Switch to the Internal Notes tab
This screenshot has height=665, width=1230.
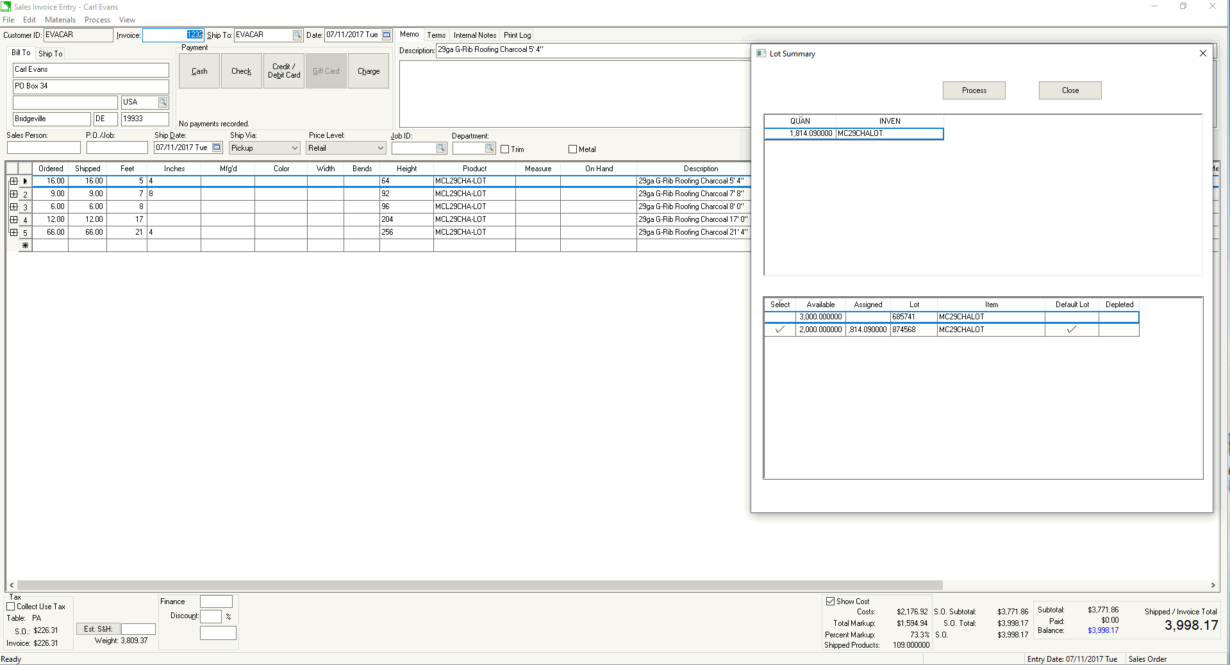click(x=474, y=35)
